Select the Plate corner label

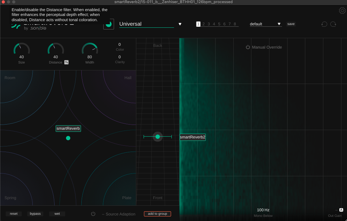coord(127,198)
